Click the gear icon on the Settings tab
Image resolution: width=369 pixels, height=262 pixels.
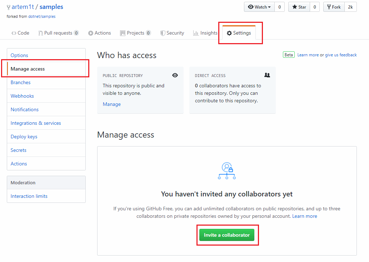(x=229, y=33)
